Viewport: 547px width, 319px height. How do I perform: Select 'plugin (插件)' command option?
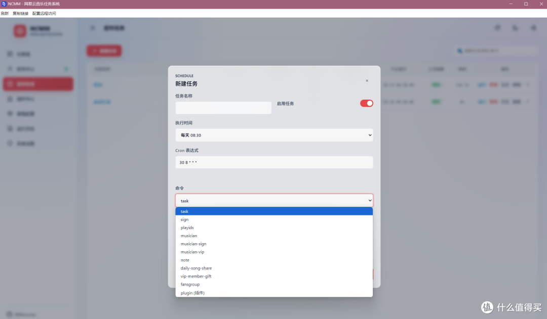pos(274,293)
